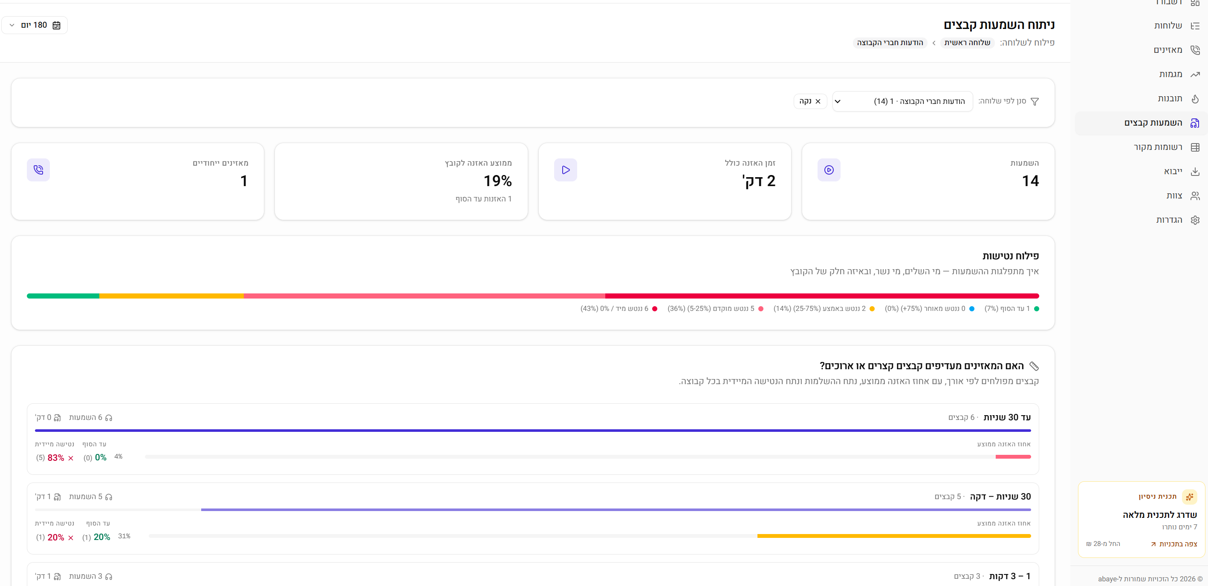Screen dimensions: 1208x586
Task: Click the שלוחה ראשית breadcrumb chip
Action: click(x=967, y=43)
